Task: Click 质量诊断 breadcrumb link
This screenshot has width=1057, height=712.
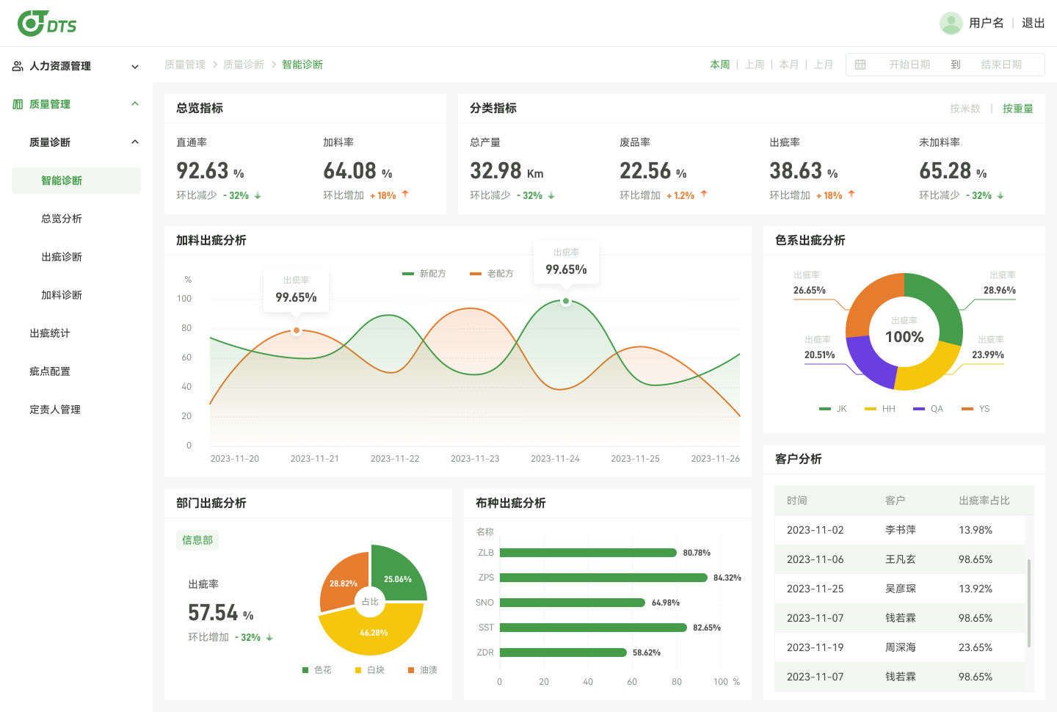Action: [x=244, y=65]
